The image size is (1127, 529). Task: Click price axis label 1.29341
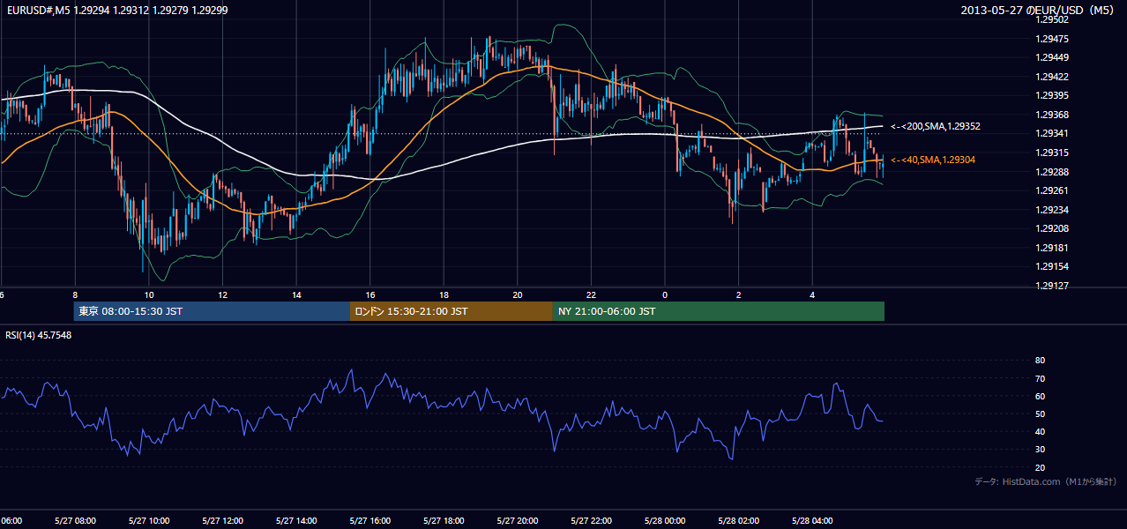point(1052,133)
